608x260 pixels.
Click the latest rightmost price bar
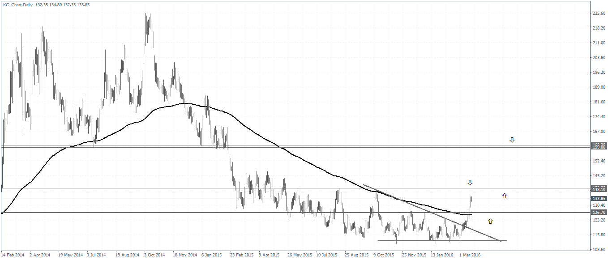click(471, 203)
